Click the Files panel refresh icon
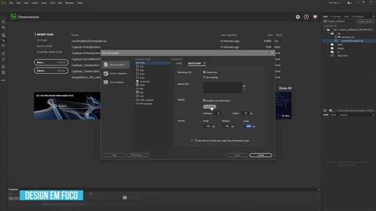The width and height of the screenshot is (376, 211). (325, 111)
